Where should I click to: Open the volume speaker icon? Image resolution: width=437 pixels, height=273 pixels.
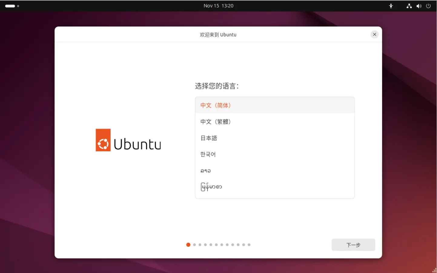(x=419, y=6)
